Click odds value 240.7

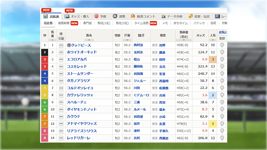tap(203, 74)
